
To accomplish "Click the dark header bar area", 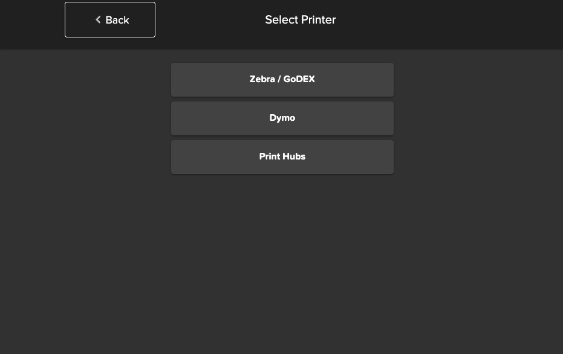I will (x=423, y=24).
